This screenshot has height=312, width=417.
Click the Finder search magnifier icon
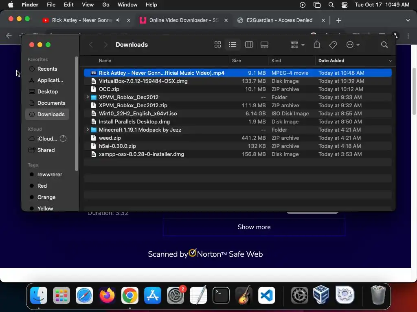pyautogui.click(x=384, y=45)
